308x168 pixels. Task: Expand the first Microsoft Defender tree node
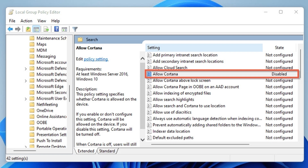[26, 69]
